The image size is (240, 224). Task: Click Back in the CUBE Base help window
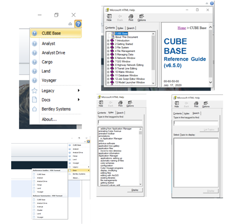(x=120, y=18)
